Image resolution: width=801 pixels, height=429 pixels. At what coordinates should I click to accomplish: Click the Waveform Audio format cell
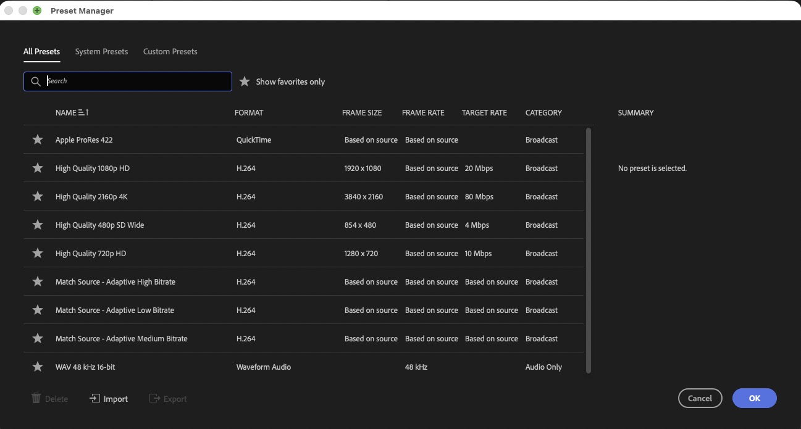(x=264, y=367)
